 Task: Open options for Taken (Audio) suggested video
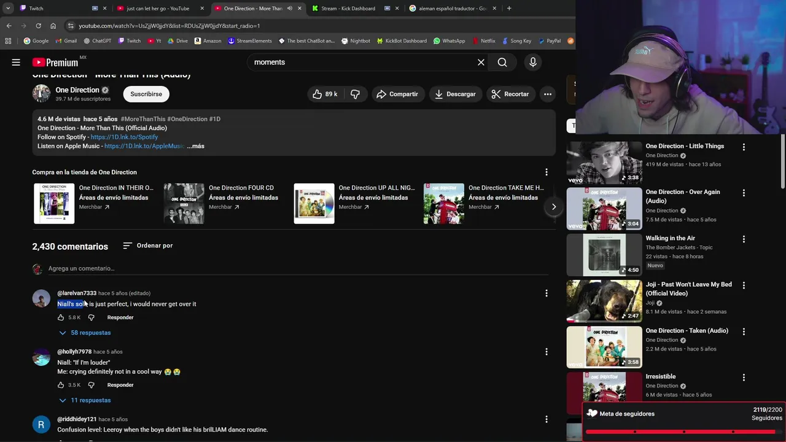pos(744,331)
